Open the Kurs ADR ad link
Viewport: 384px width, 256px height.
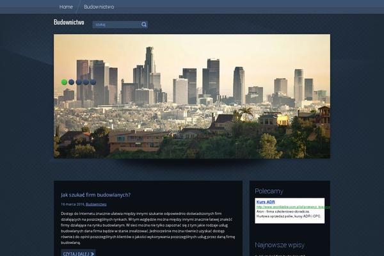coord(266,202)
